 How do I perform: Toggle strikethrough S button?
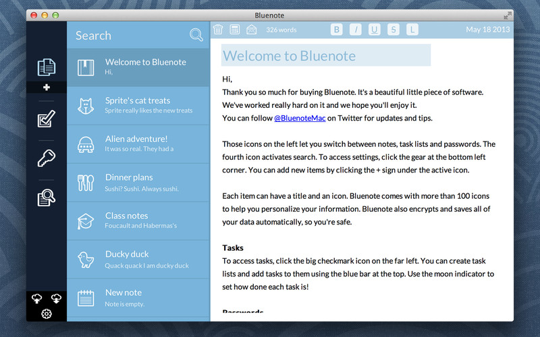click(x=394, y=30)
